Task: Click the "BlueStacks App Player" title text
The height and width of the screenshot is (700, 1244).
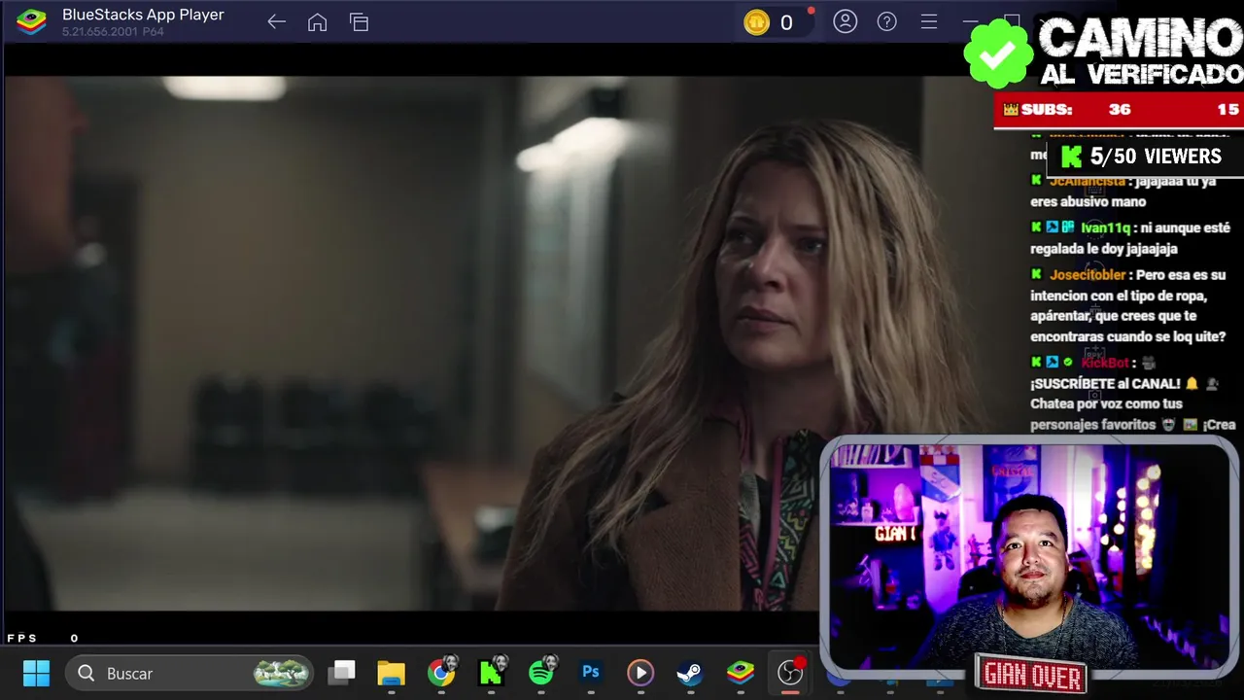Action: click(x=143, y=15)
